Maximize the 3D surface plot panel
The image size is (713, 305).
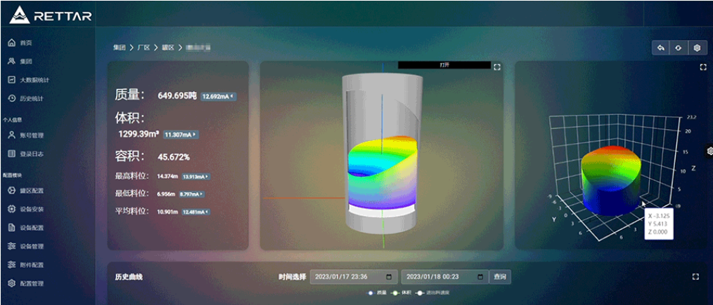click(x=702, y=67)
